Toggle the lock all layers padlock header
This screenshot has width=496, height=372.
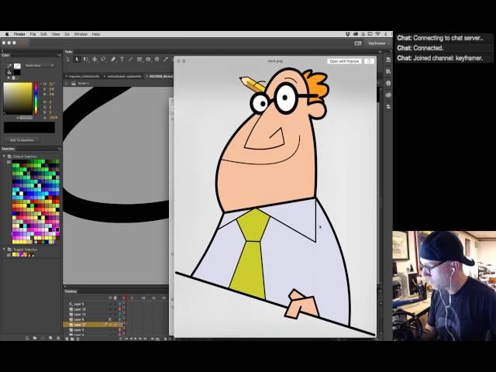pos(115,298)
